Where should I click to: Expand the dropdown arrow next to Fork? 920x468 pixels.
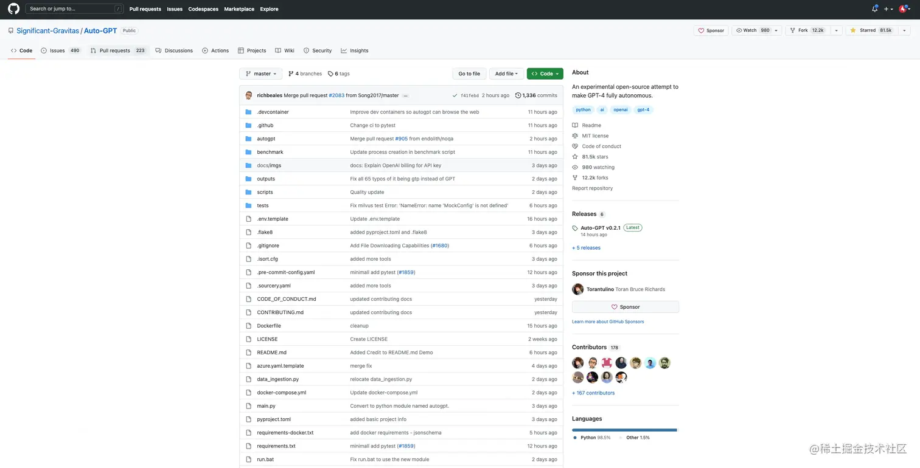point(836,30)
